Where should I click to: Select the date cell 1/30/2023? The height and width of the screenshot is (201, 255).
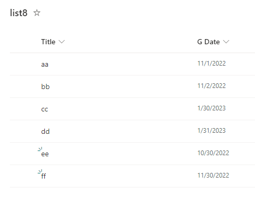pyautogui.click(x=211, y=108)
